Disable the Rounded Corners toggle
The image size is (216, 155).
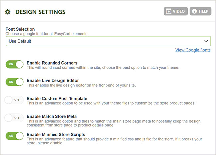pos(15,64)
